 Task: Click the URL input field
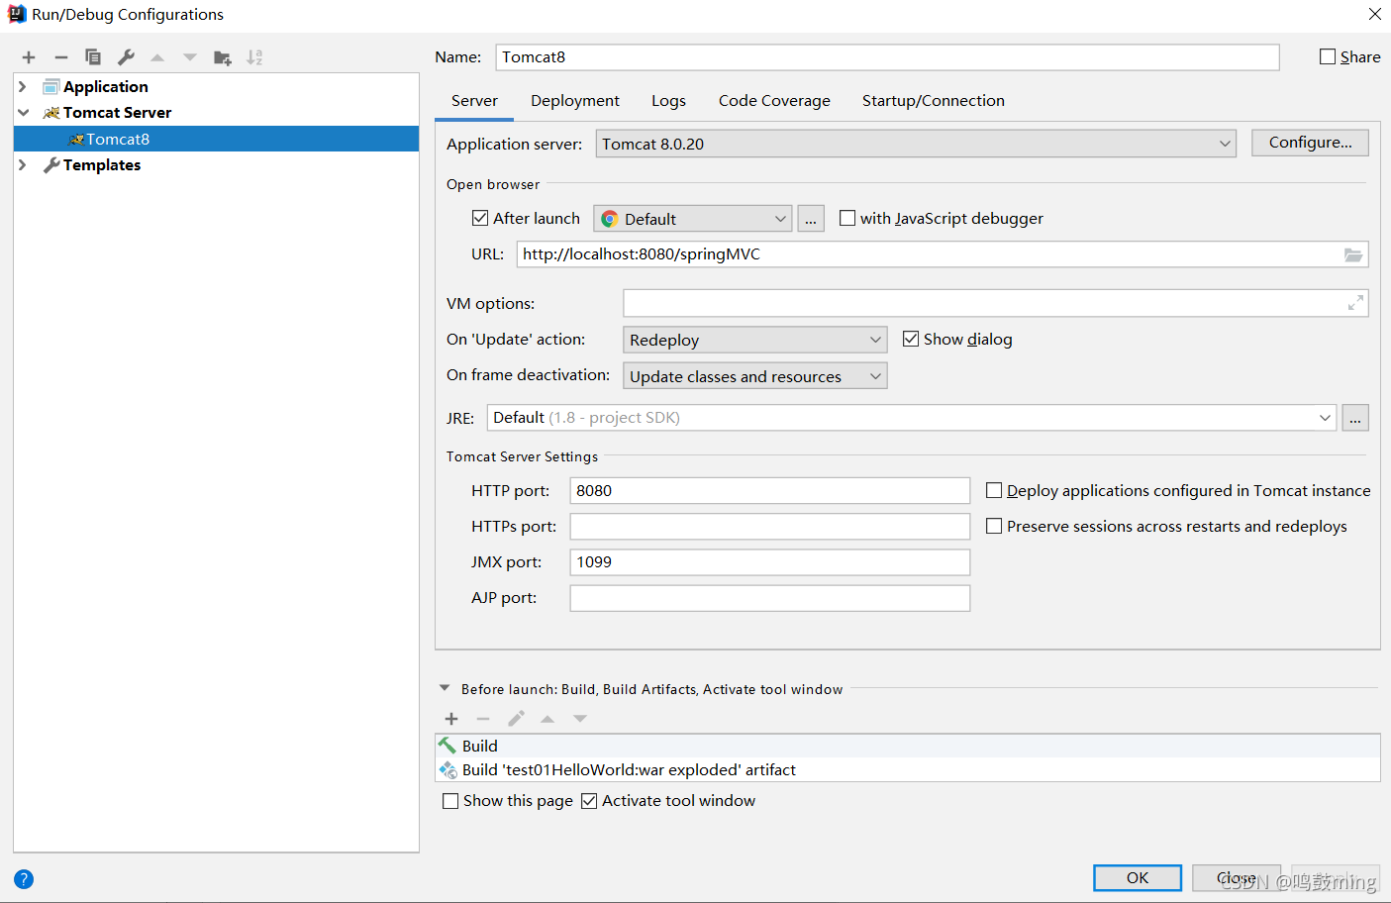point(943,254)
